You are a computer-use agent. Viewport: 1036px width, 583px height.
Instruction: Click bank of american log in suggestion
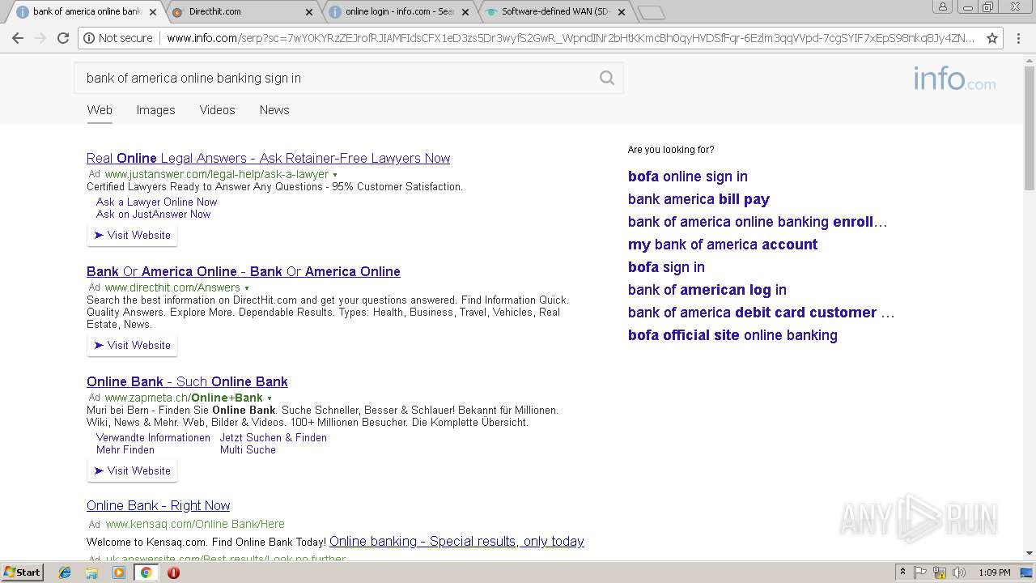pyautogui.click(x=707, y=290)
